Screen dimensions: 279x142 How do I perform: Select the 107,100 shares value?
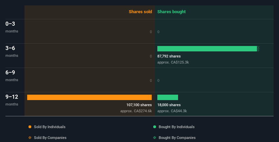(139, 105)
